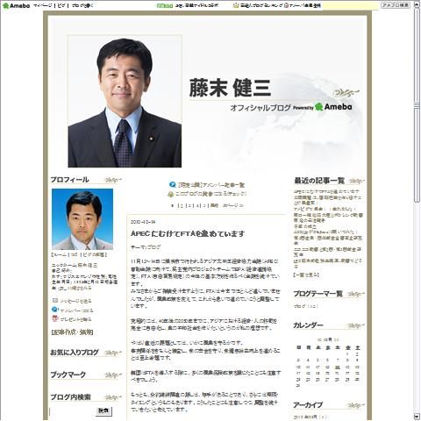Click the become-a-reader person icon
The image size is (421, 421).
[171, 194]
